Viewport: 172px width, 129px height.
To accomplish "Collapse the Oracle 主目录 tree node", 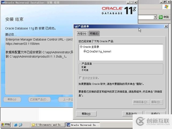I will click(x=81, y=47).
